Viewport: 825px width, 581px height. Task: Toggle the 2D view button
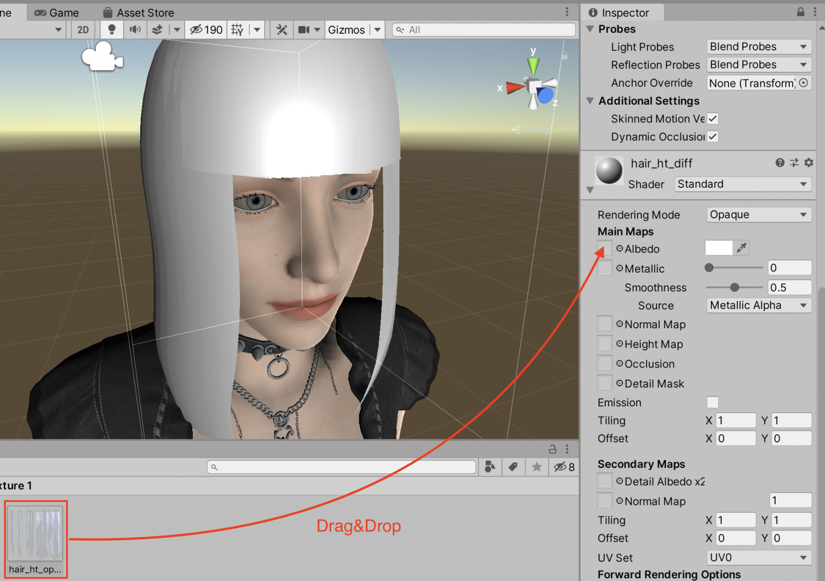tap(83, 30)
